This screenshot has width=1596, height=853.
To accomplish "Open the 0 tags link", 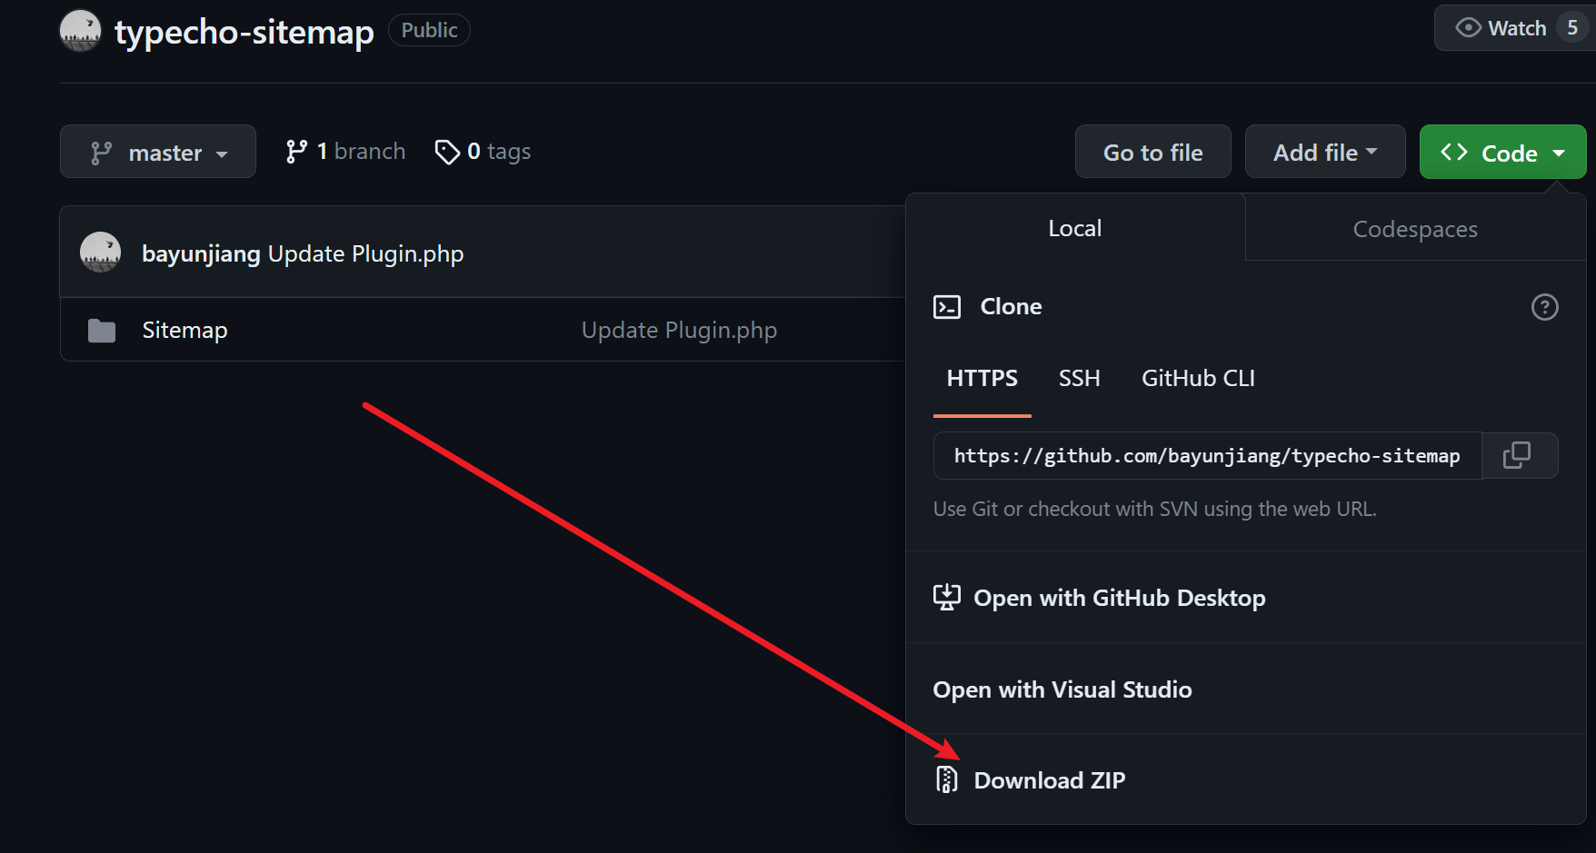I will pyautogui.click(x=483, y=152).
